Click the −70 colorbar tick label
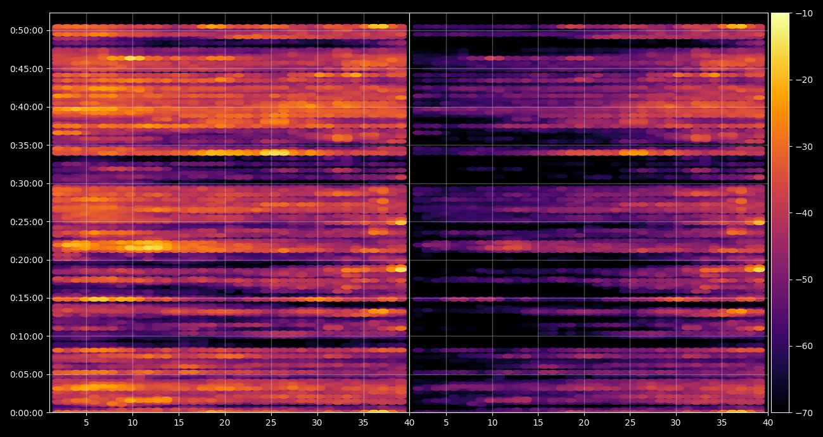The width and height of the screenshot is (823, 437). (x=804, y=413)
